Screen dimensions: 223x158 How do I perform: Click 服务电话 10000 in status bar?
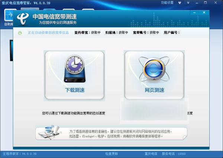tap(174, 154)
